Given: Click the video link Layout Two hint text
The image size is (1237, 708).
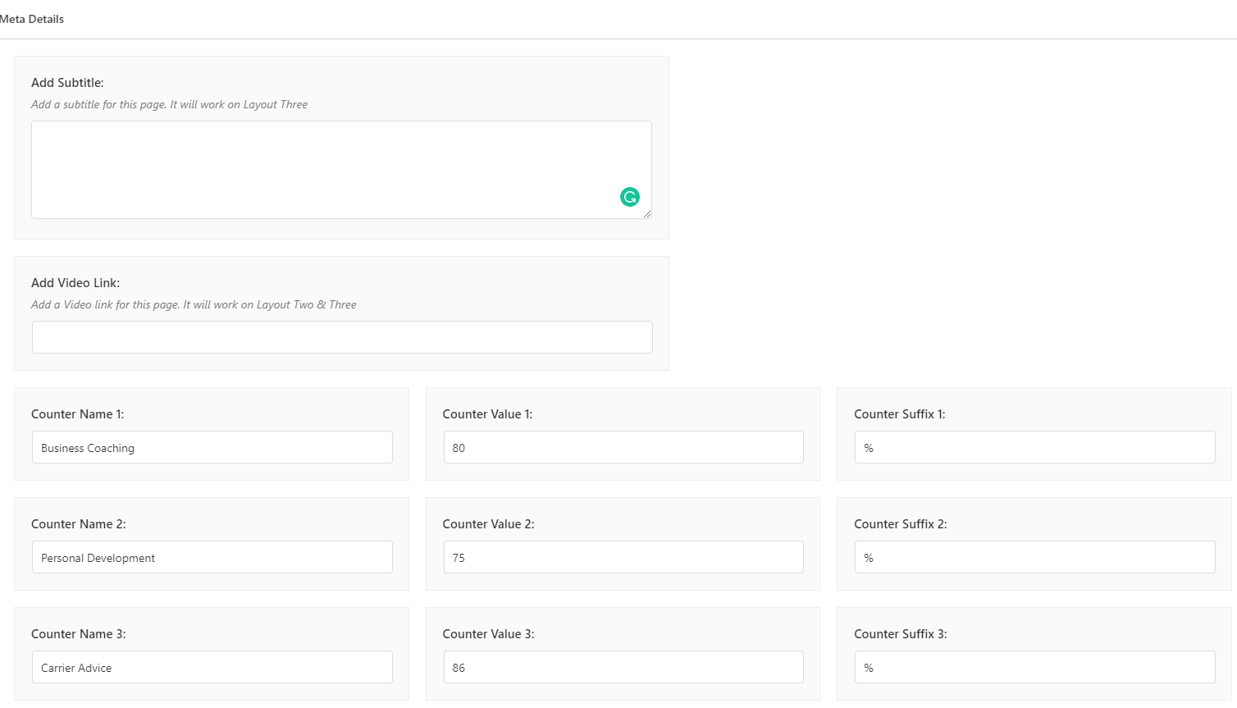Looking at the screenshot, I should coord(194,304).
